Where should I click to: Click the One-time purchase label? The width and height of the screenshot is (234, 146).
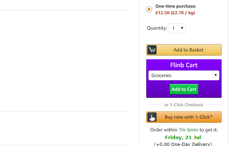coord(176,6)
